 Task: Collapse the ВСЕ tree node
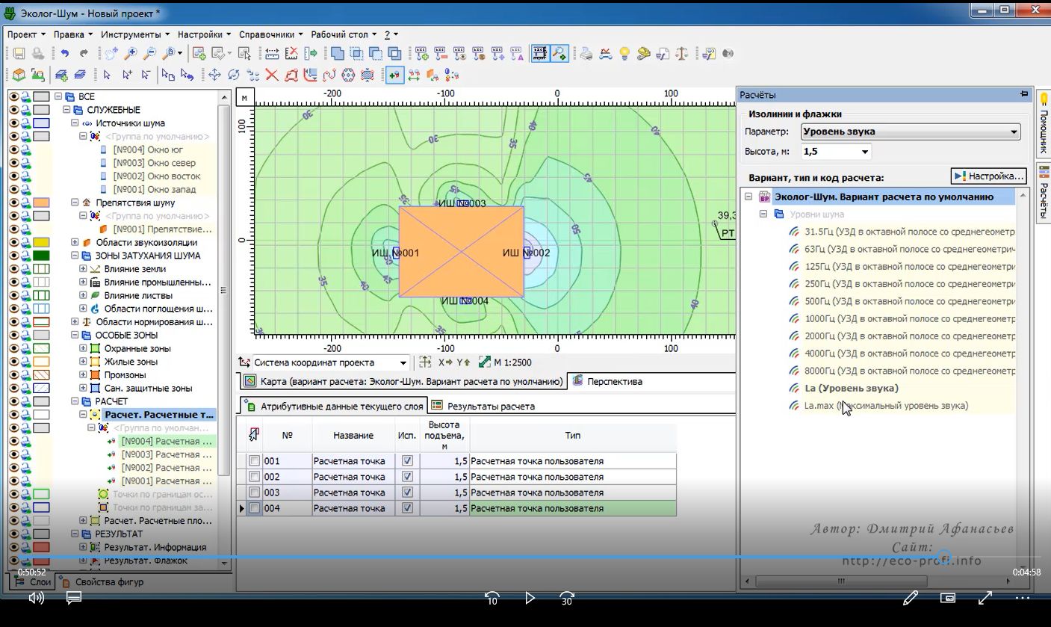tap(58, 96)
